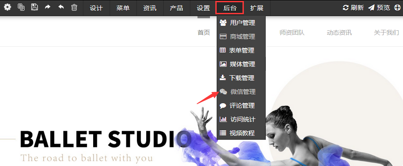
Task: Click the text 'The road to ballet with you'
Action: 86,158
